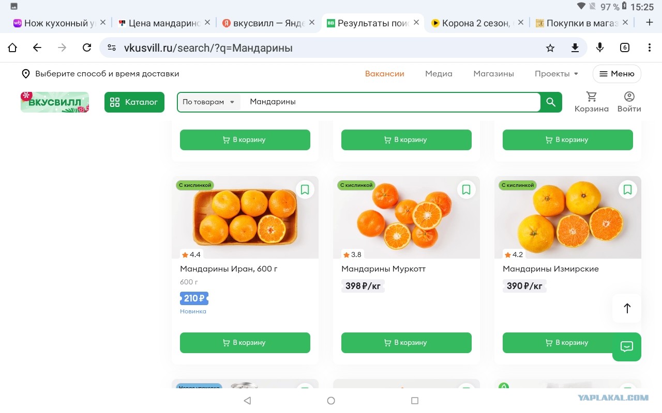
Task: Reload the page with refresh icon
Action: point(87,48)
